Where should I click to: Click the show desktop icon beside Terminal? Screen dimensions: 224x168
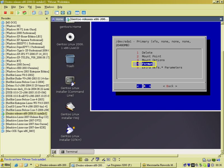click(x=54, y=152)
